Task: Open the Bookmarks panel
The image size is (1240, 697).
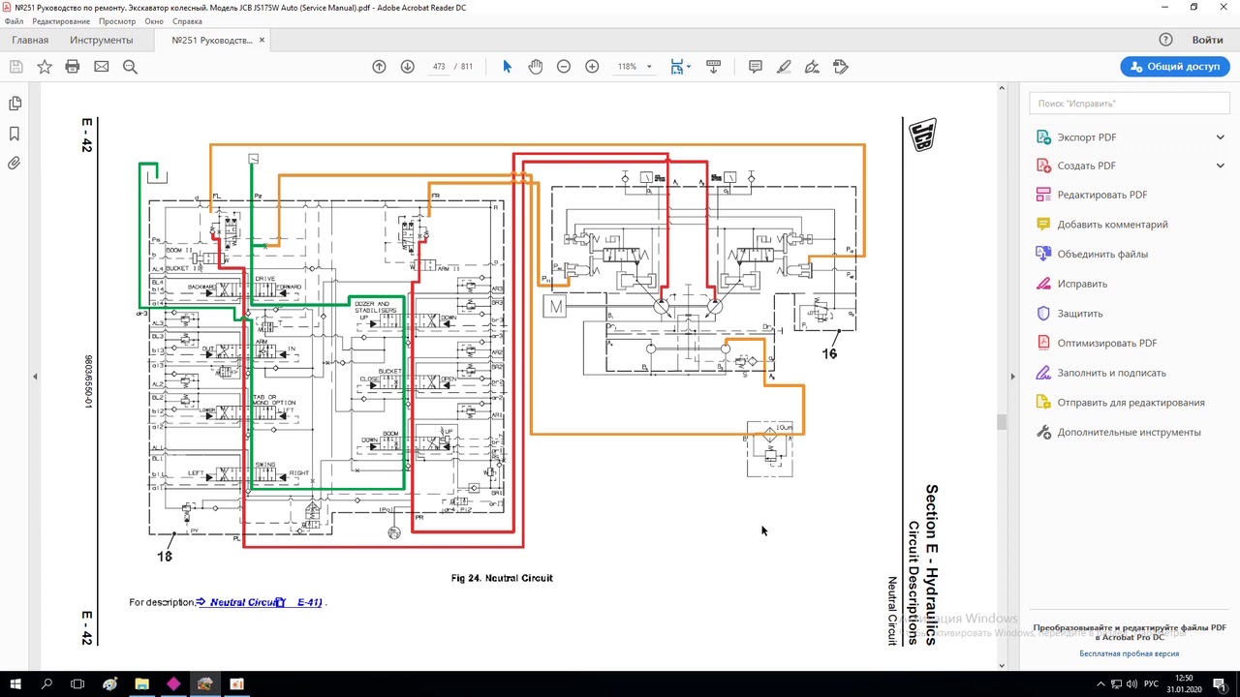Action: 15,134
